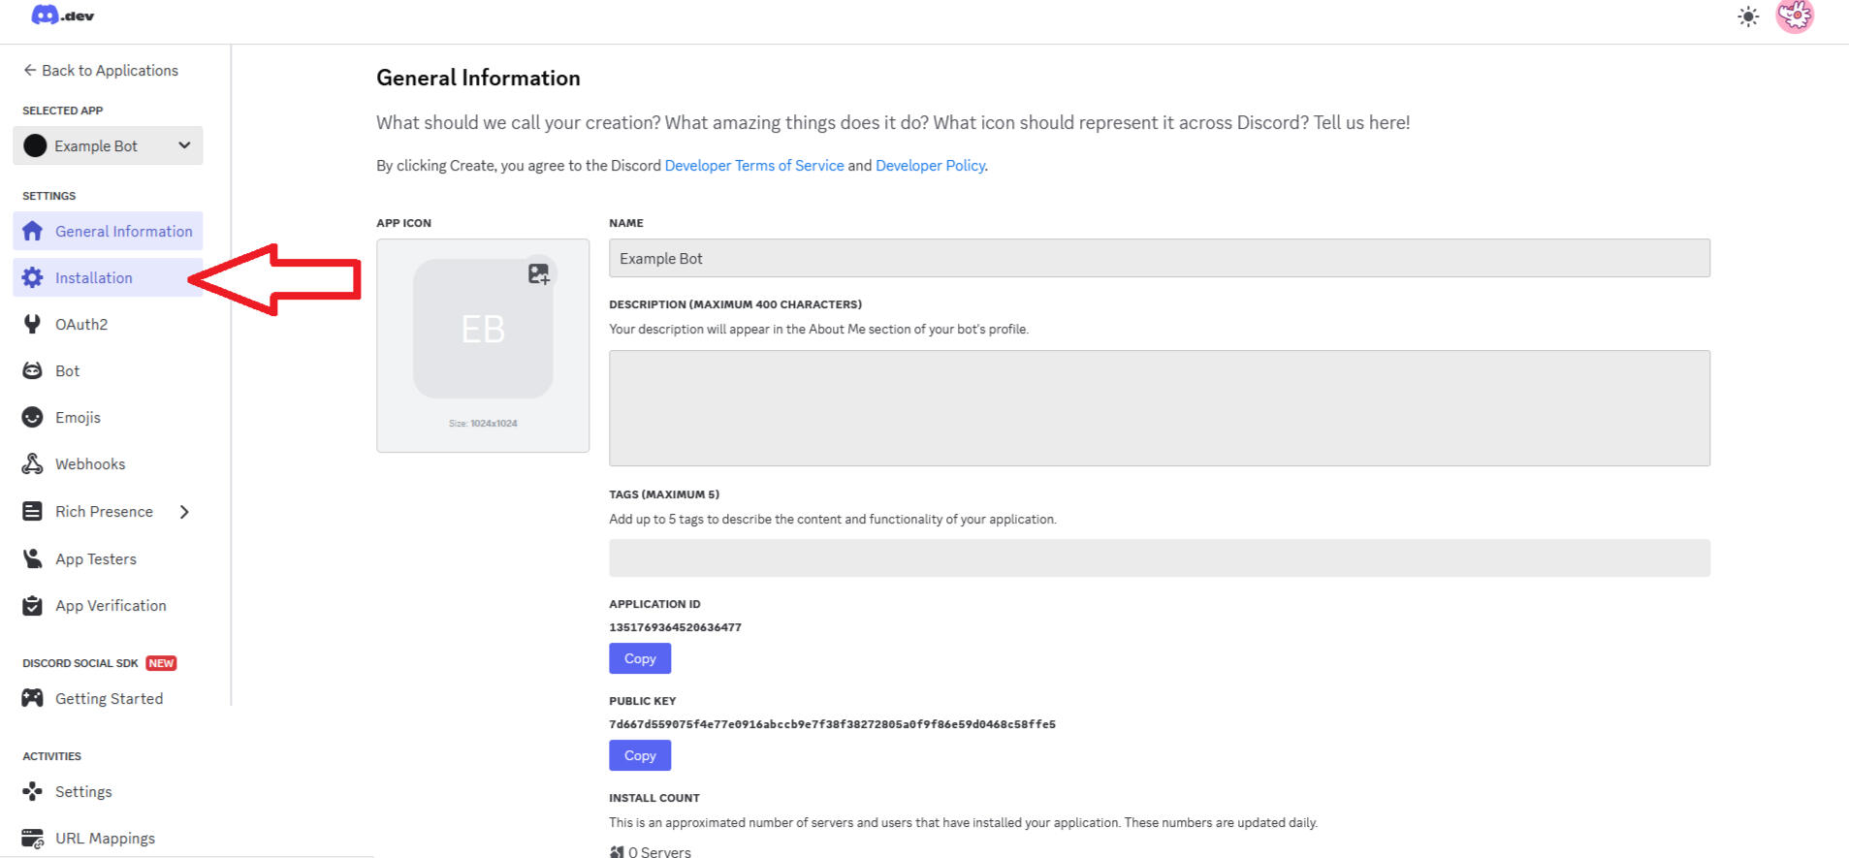Viewport: 1849px width, 858px height.
Task: Expand the Rich Presence submenu chevron
Action: 184,511
